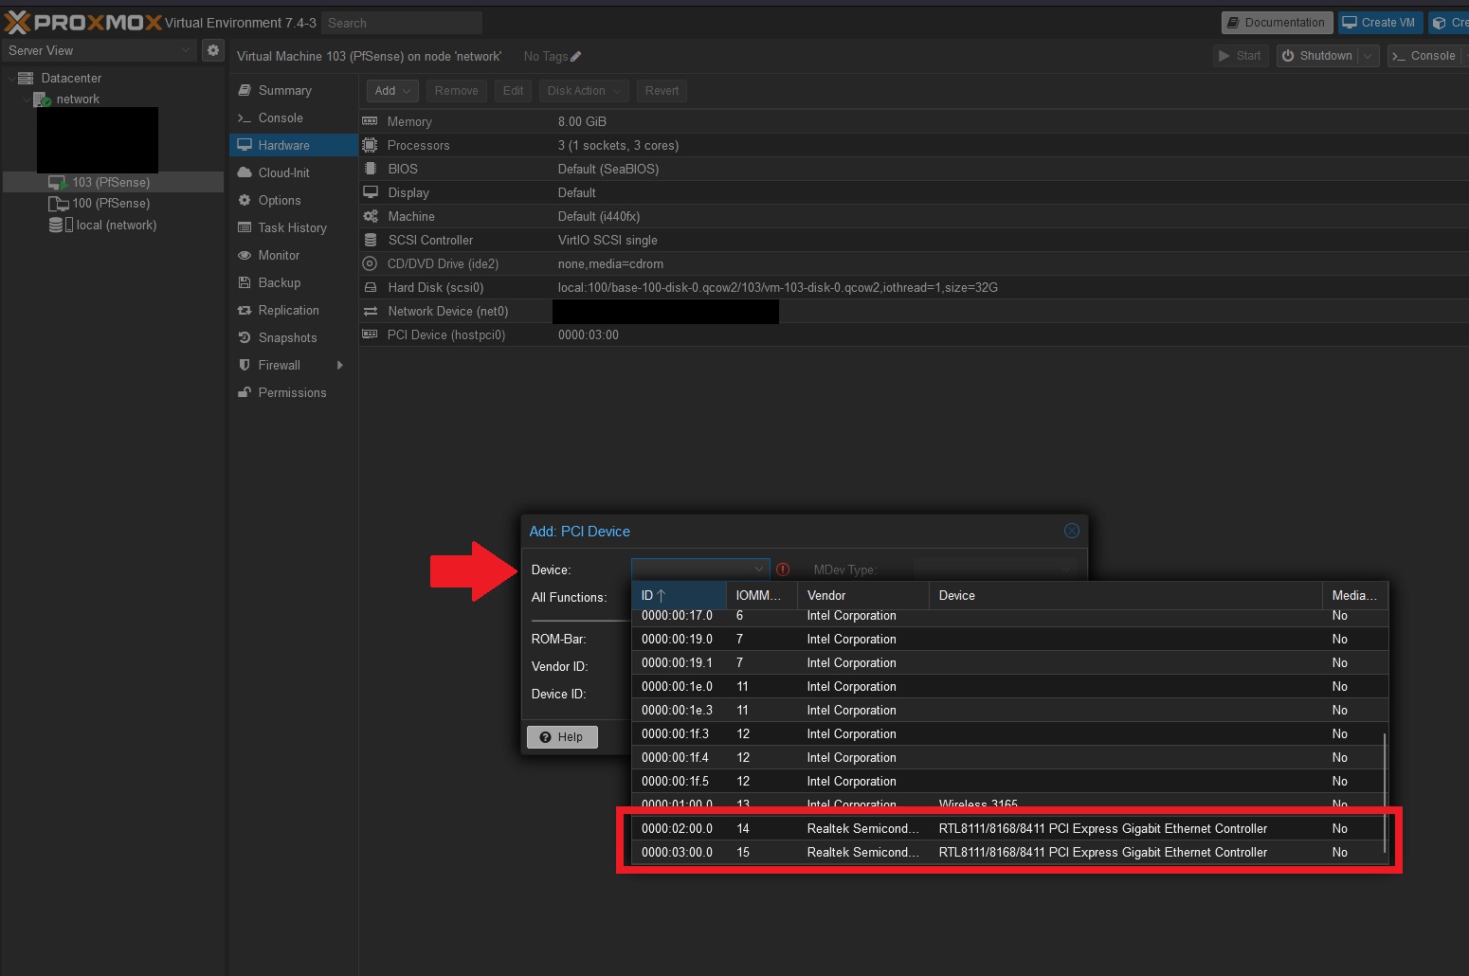Sort by the Device column header
The height and width of the screenshot is (976, 1469).
1125,595
